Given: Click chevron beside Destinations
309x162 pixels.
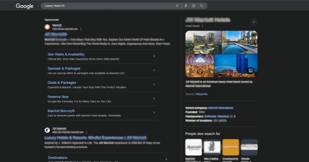Looking at the screenshot, I should (166, 159).
